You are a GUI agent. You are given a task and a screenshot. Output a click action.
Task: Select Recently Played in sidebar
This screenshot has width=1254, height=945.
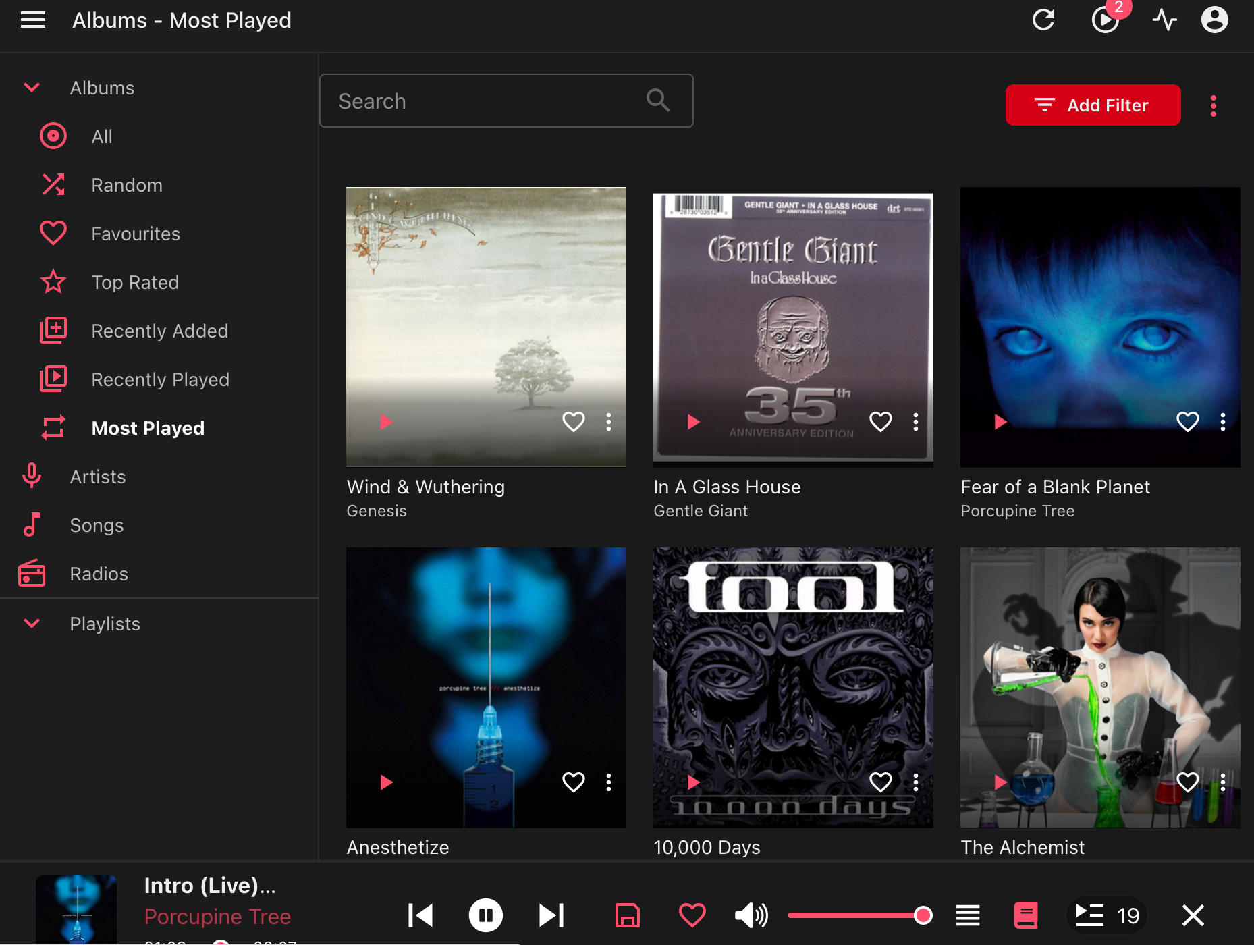point(160,379)
